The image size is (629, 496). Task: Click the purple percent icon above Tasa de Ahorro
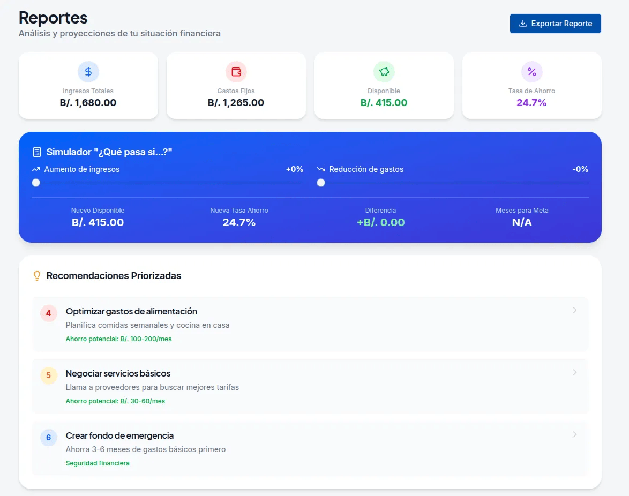(x=532, y=72)
